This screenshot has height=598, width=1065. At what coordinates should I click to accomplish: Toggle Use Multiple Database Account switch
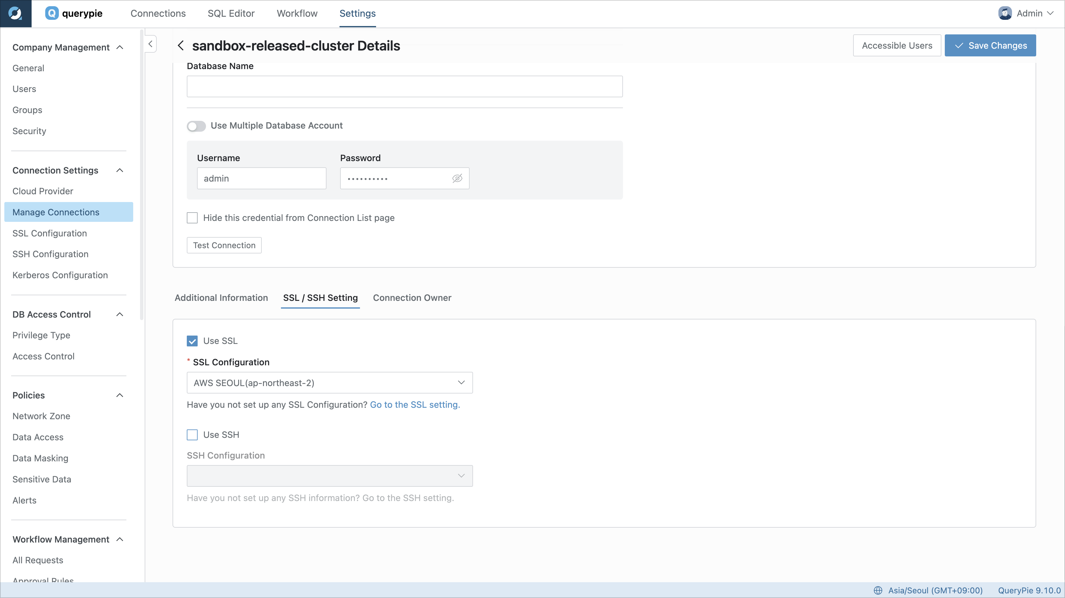(x=196, y=126)
